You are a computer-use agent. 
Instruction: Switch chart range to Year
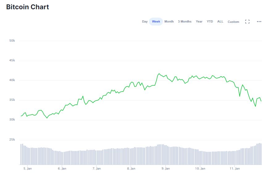(x=199, y=22)
